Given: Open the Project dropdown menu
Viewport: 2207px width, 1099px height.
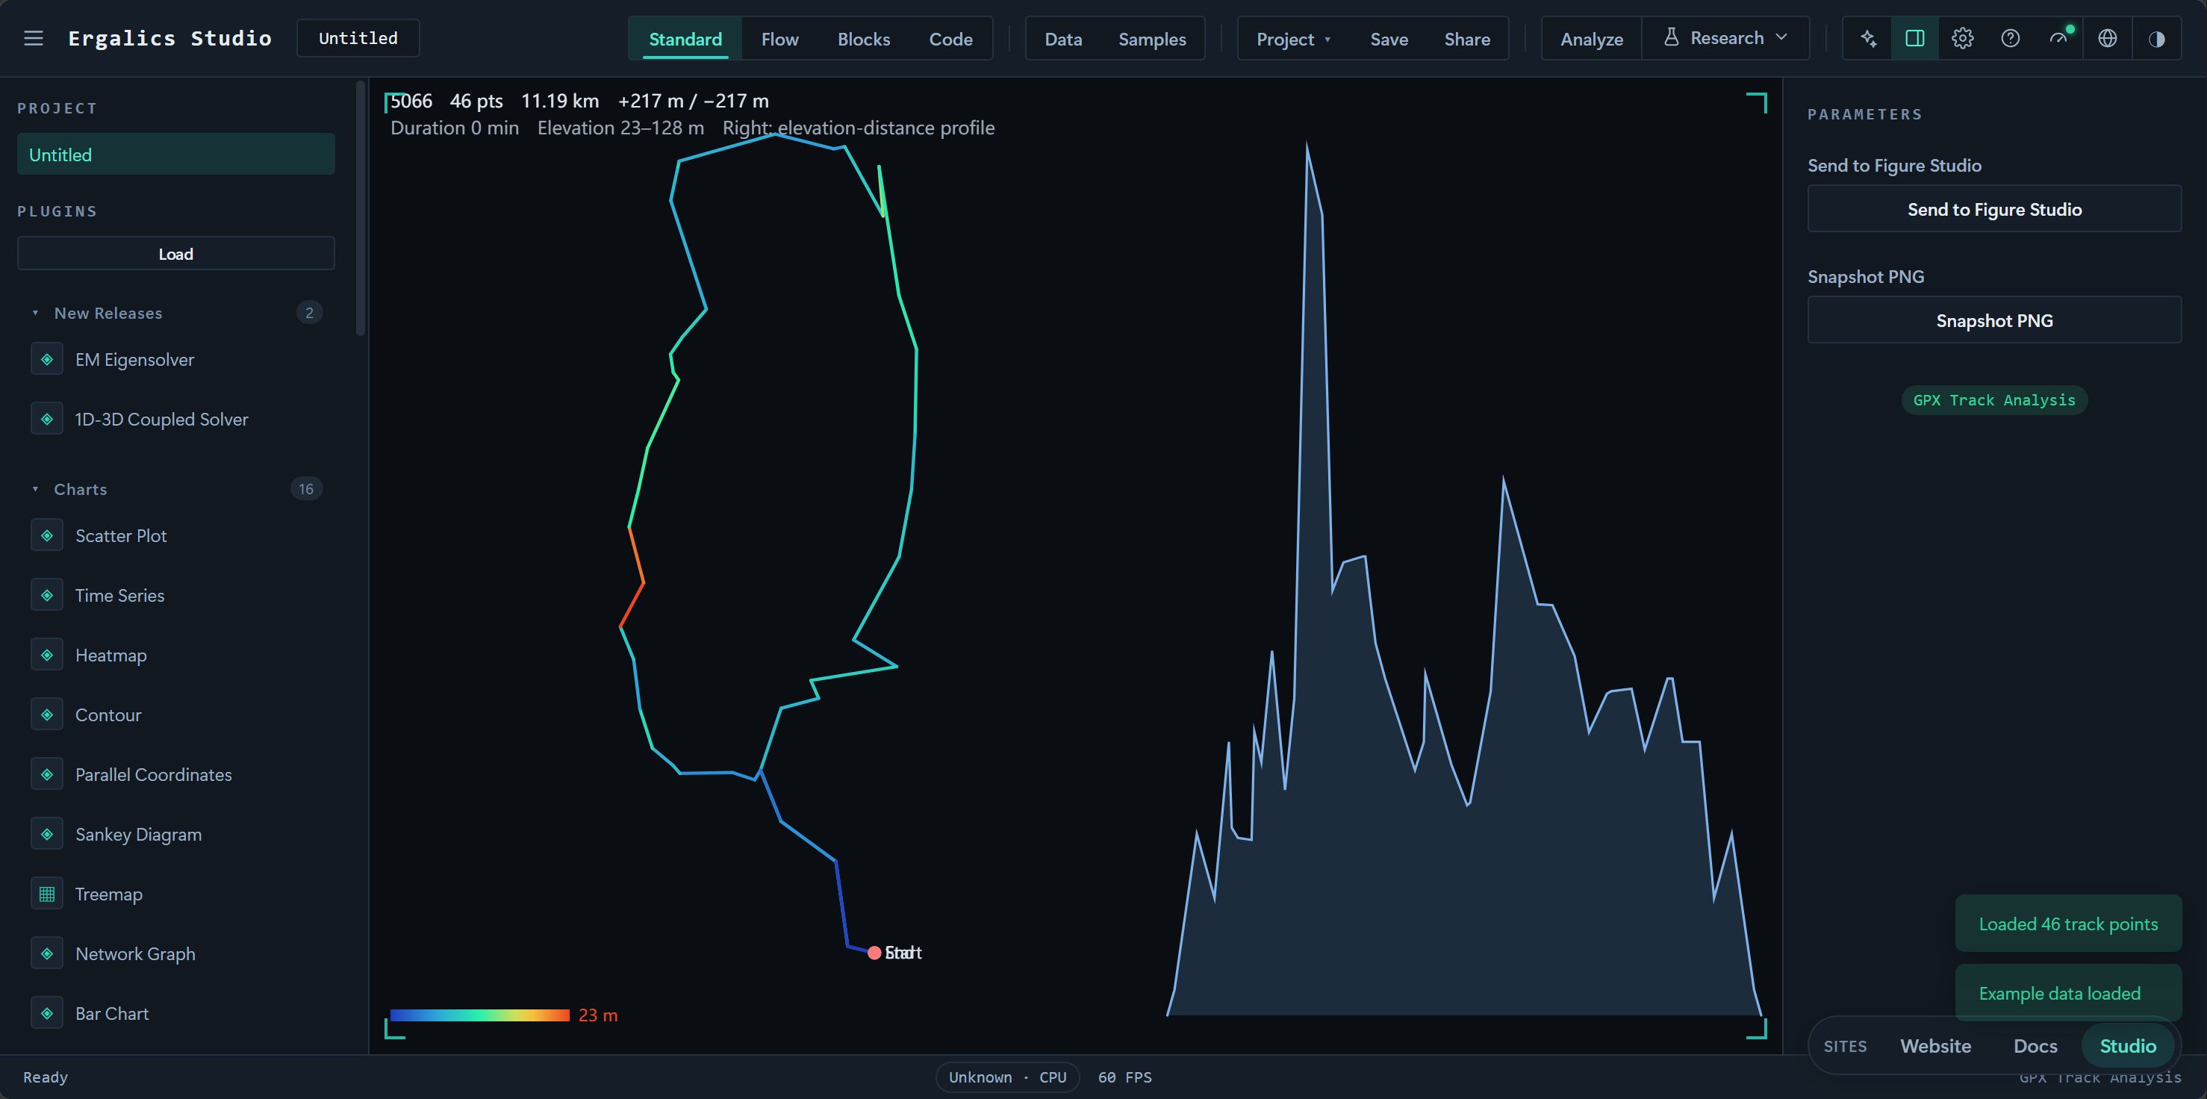Looking at the screenshot, I should (x=1293, y=39).
